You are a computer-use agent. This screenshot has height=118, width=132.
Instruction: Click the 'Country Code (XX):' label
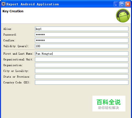click(x=17, y=83)
